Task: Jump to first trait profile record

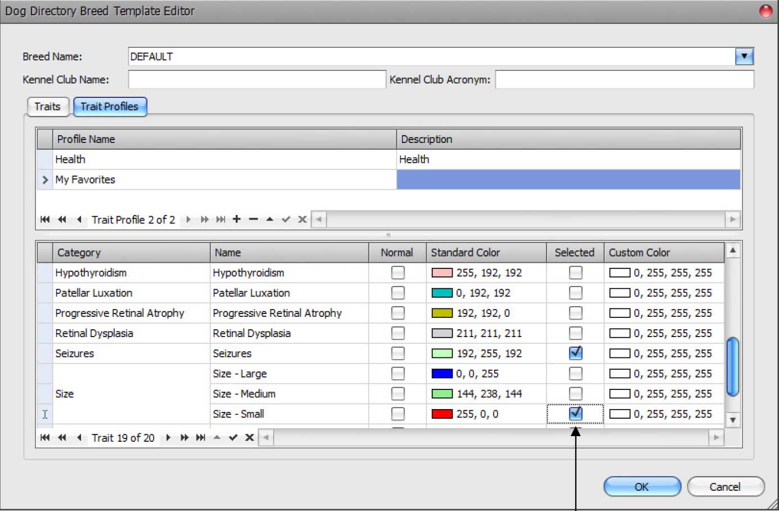Action: click(x=45, y=219)
